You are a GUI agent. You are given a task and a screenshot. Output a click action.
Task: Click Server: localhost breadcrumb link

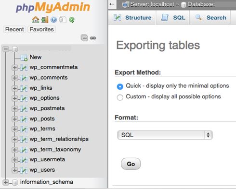pos(152,4)
